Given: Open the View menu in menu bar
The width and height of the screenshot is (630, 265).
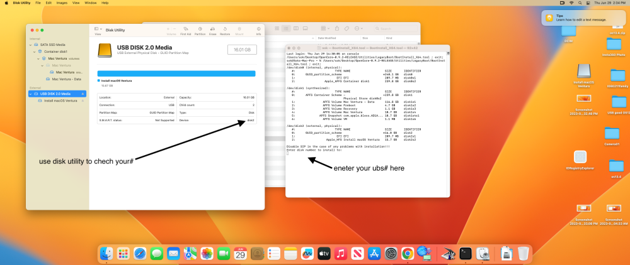Looking at the screenshot, I should [x=76, y=3].
